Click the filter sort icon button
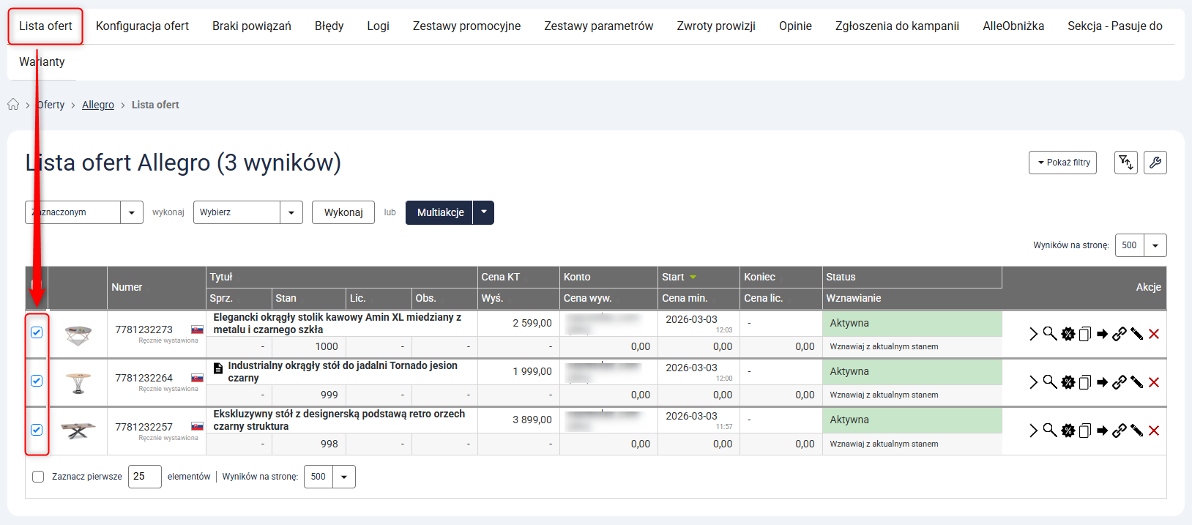This screenshot has height=525, width=1192. (1125, 163)
